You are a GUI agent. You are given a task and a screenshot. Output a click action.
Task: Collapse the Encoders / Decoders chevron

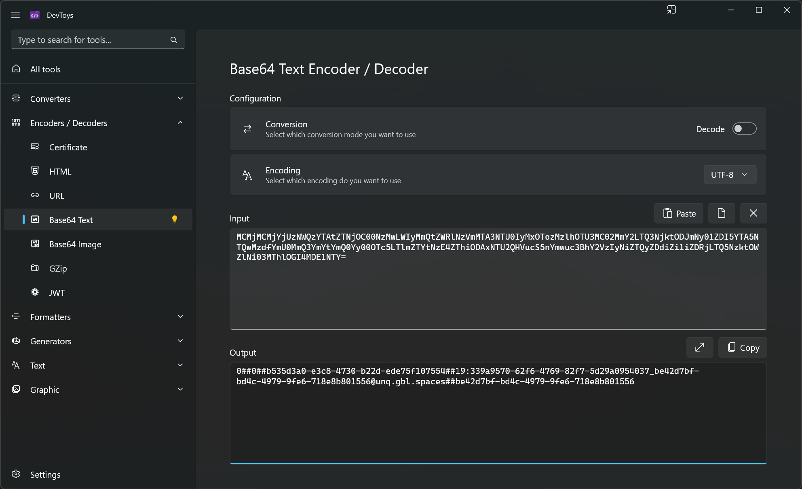(181, 122)
